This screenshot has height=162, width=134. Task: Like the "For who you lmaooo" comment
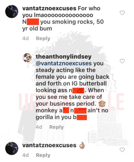click(122, 13)
